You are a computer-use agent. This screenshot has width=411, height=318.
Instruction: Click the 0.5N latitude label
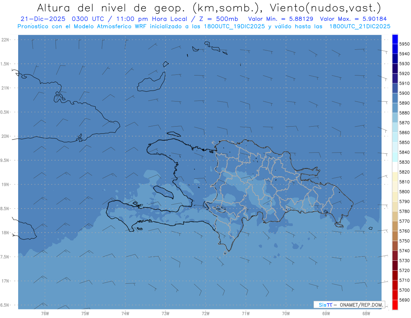5,112
